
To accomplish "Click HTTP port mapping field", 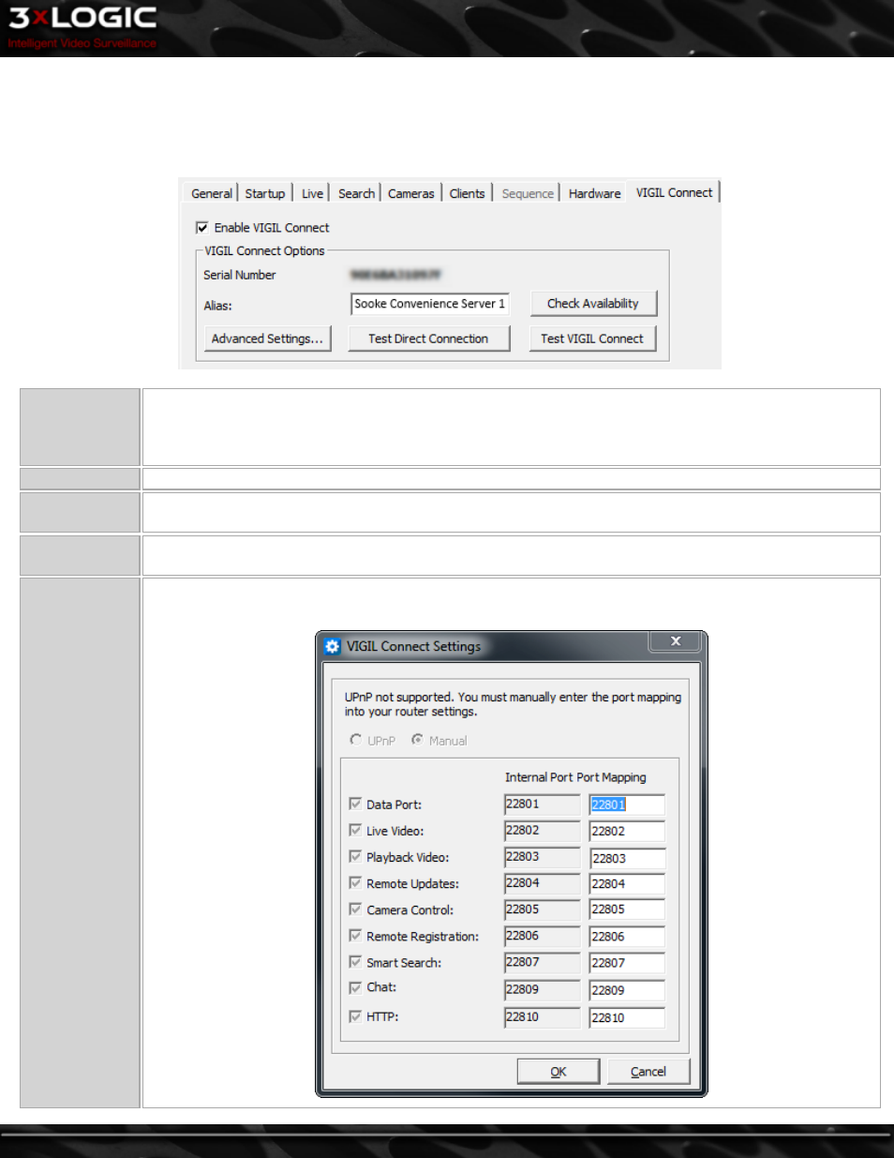I will [x=627, y=1017].
